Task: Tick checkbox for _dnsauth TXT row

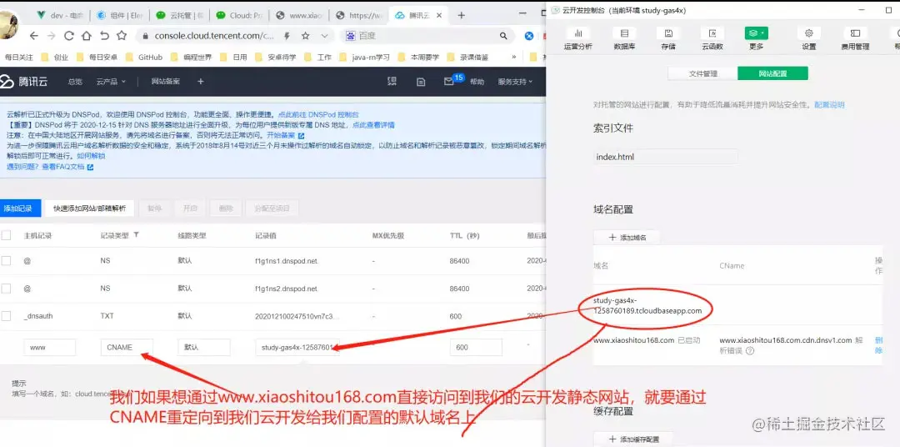Action: coord(7,316)
